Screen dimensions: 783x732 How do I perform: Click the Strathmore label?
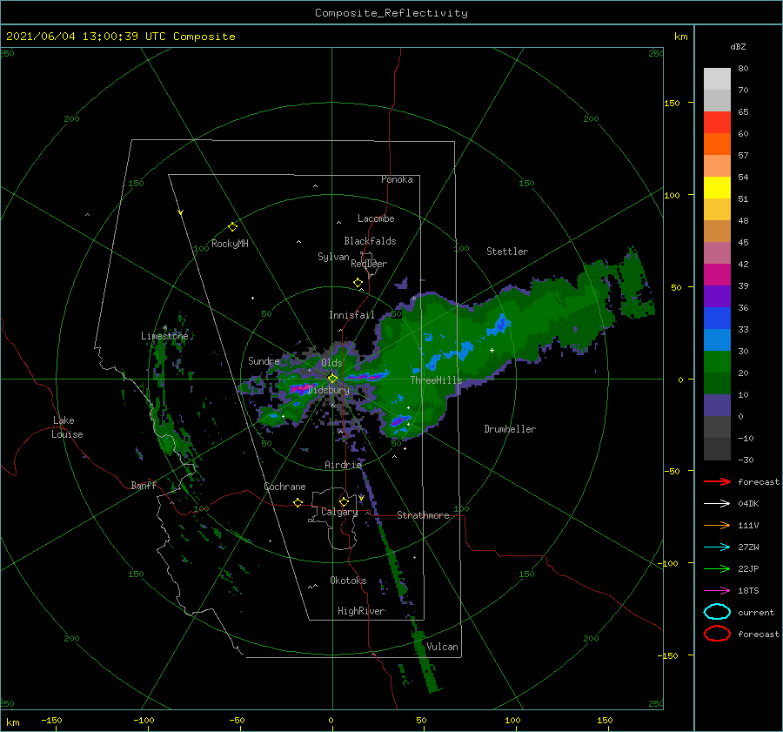[423, 515]
